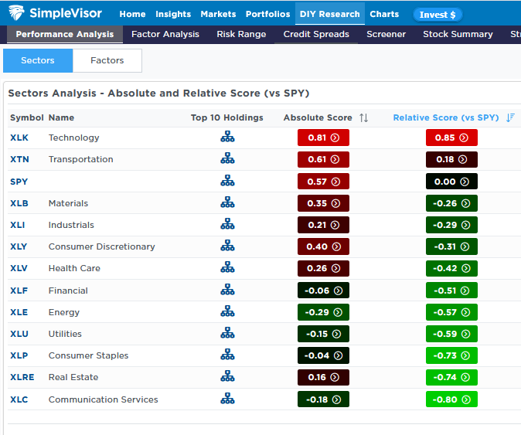
Task: Sort by Relative Score descending icon
Action: [x=510, y=117]
